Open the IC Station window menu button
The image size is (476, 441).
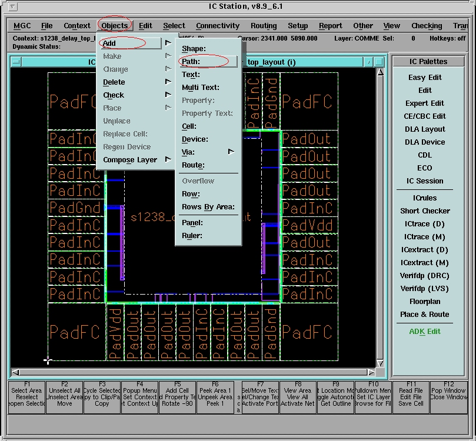13,6
